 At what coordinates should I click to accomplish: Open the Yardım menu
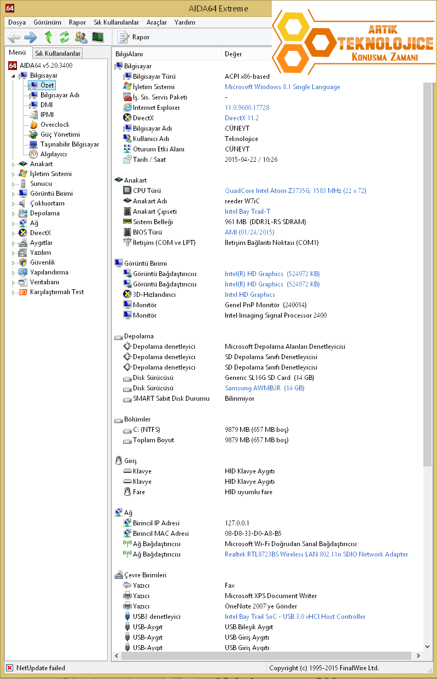(x=185, y=22)
